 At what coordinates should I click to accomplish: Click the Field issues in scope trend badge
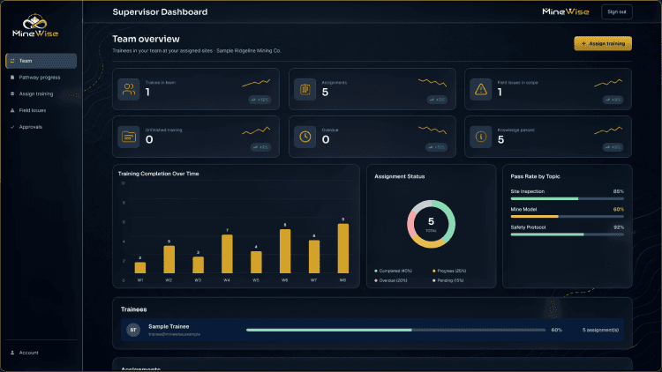pyautogui.click(x=613, y=100)
